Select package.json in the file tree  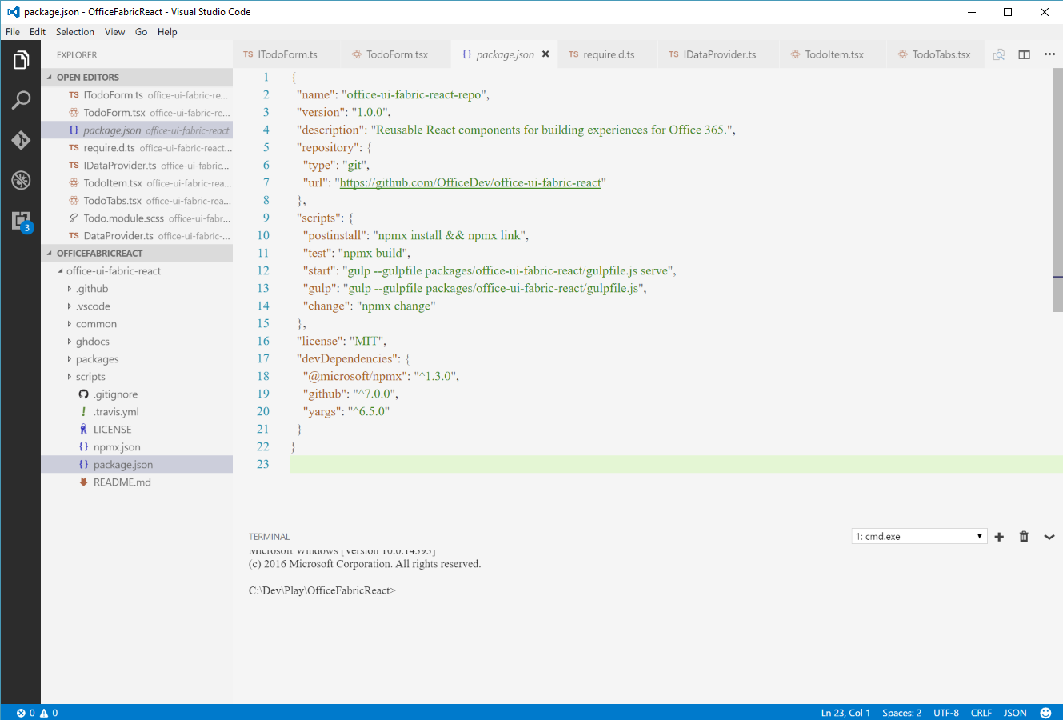pos(137,465)
